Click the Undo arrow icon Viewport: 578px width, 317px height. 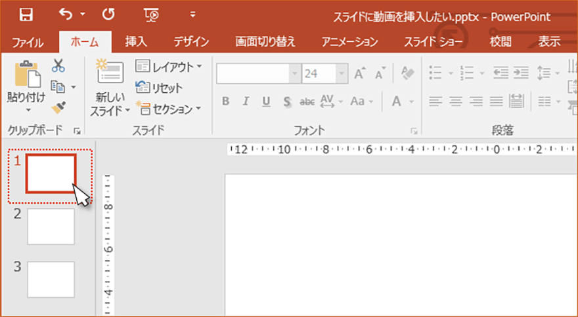coord(66,14)
